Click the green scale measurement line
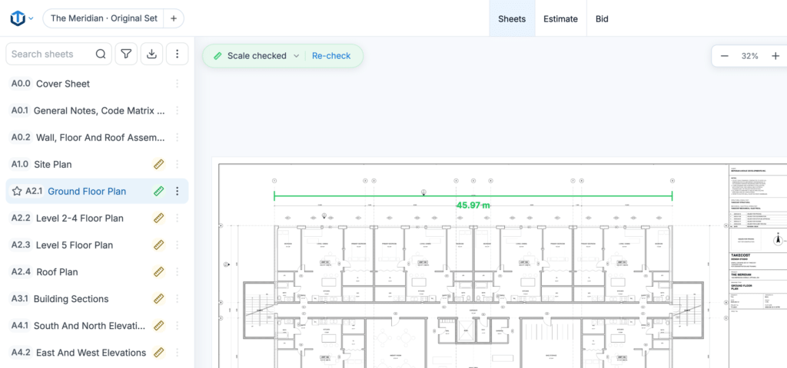Viewport: 787px width, 368px height. click(x=473, y=196)
